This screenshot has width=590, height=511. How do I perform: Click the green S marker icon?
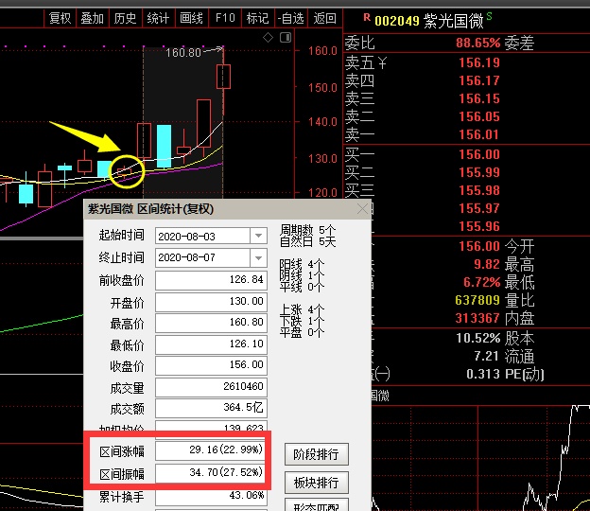point(489,16)
